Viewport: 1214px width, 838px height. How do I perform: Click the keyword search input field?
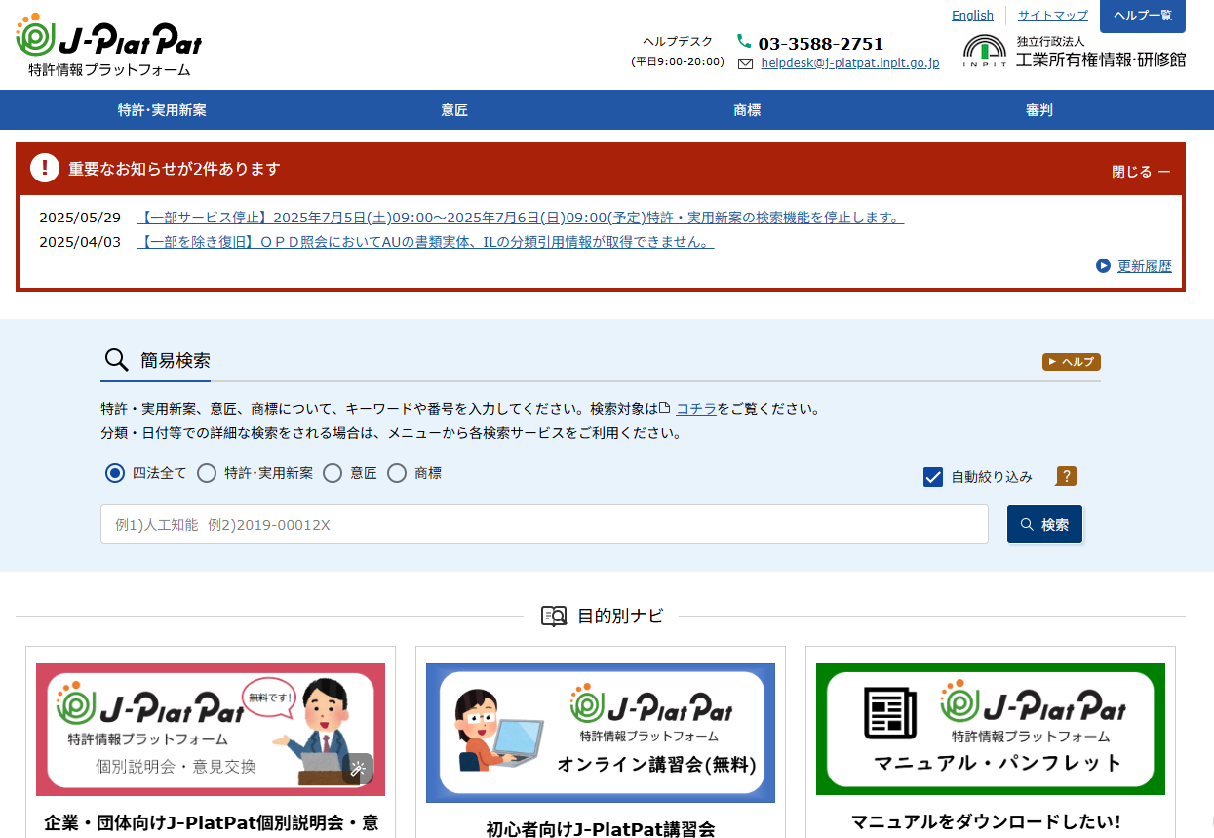tap(545, 524)
